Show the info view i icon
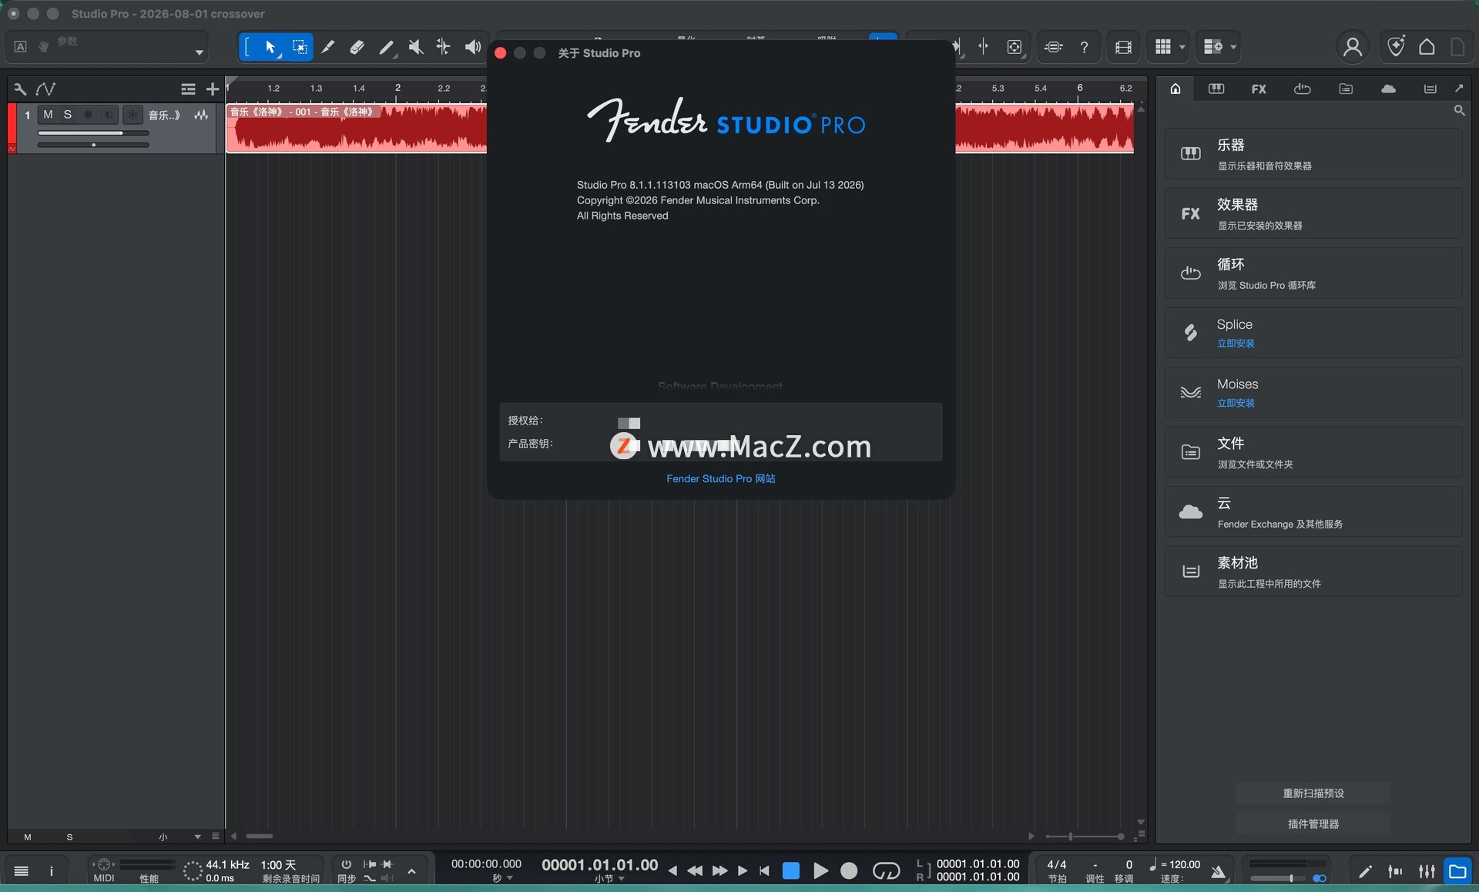 52,871
